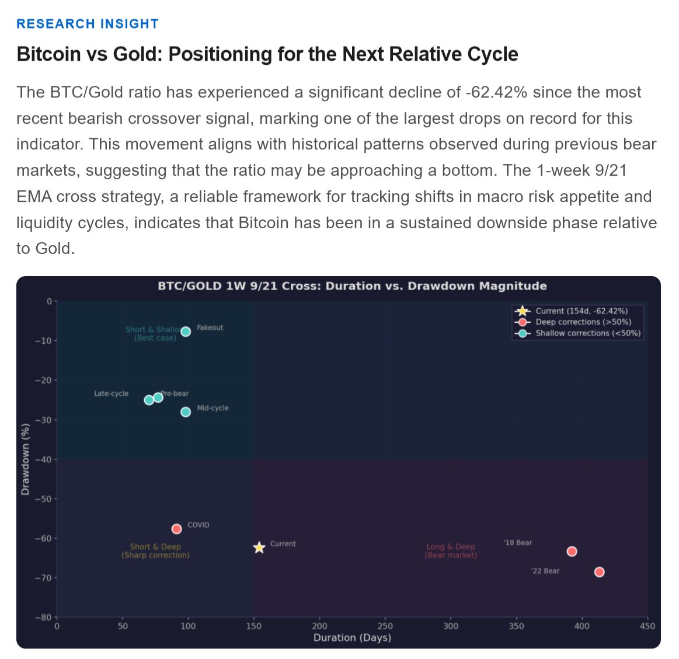Select the COVID red data point

[x=176, y=529]
